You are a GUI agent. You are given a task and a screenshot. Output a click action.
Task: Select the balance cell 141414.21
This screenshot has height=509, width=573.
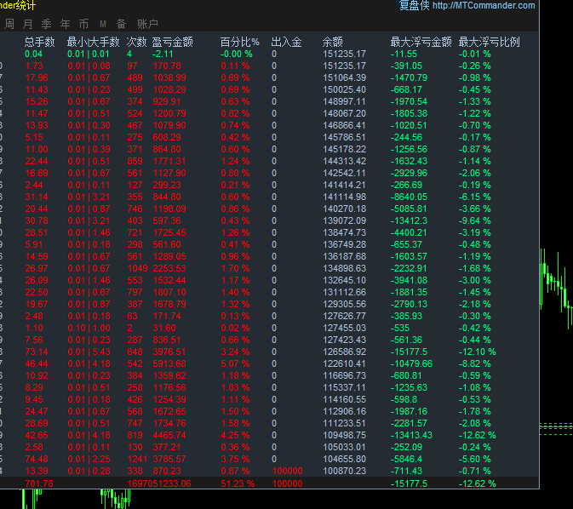click(x=344, y=185)
